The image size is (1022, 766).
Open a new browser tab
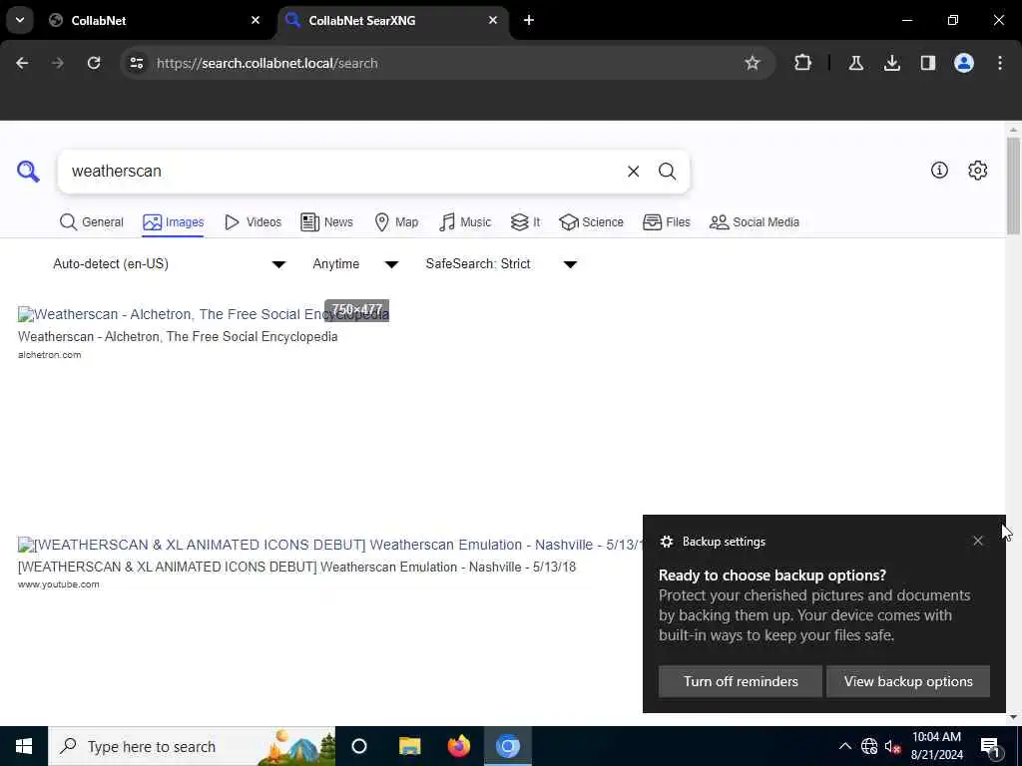pyautogui.click(x=529, y=20)
